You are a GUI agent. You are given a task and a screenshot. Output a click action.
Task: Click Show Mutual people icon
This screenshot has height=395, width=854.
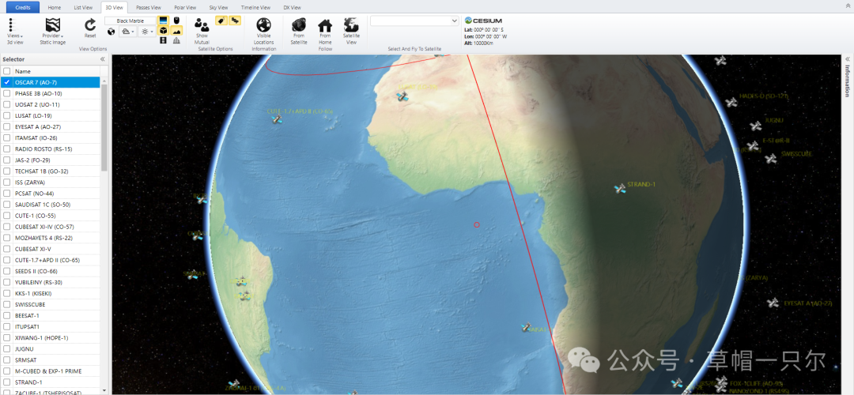[202, 24]
